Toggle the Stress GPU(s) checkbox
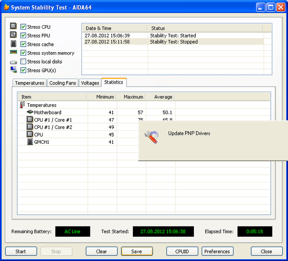 click(x=23, y=70)
